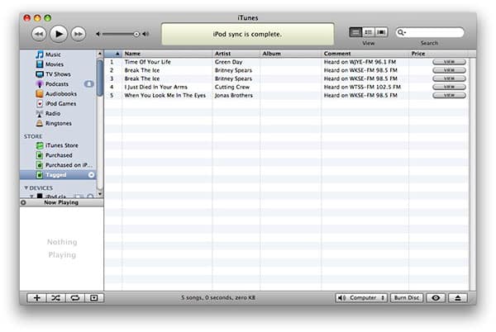
Task: Open the Audiobooks library
Action: 61,94
